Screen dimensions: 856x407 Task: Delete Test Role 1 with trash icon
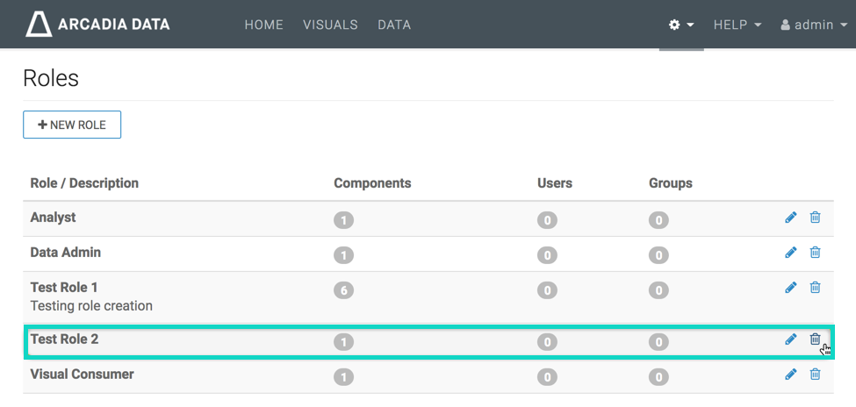pyautogui.click(x=815, y=288)
